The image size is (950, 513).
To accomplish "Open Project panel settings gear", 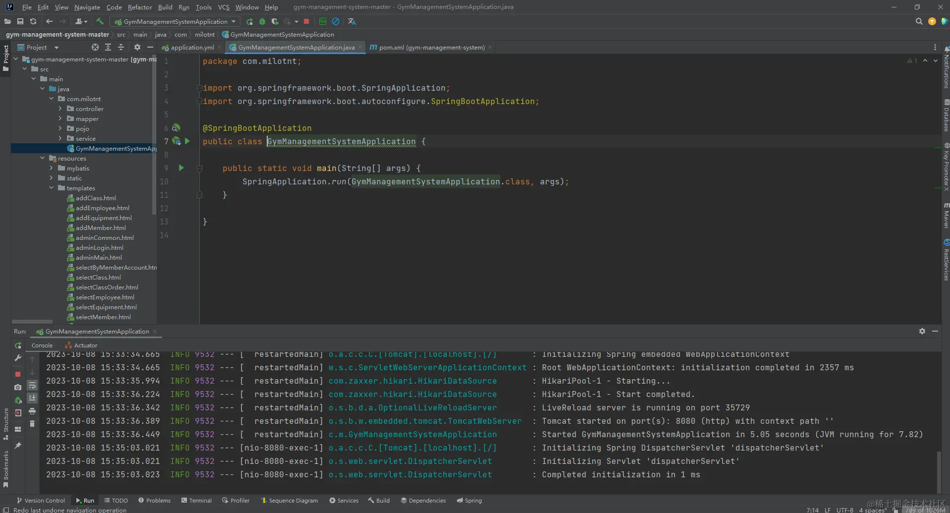I will tap(137, 47).
